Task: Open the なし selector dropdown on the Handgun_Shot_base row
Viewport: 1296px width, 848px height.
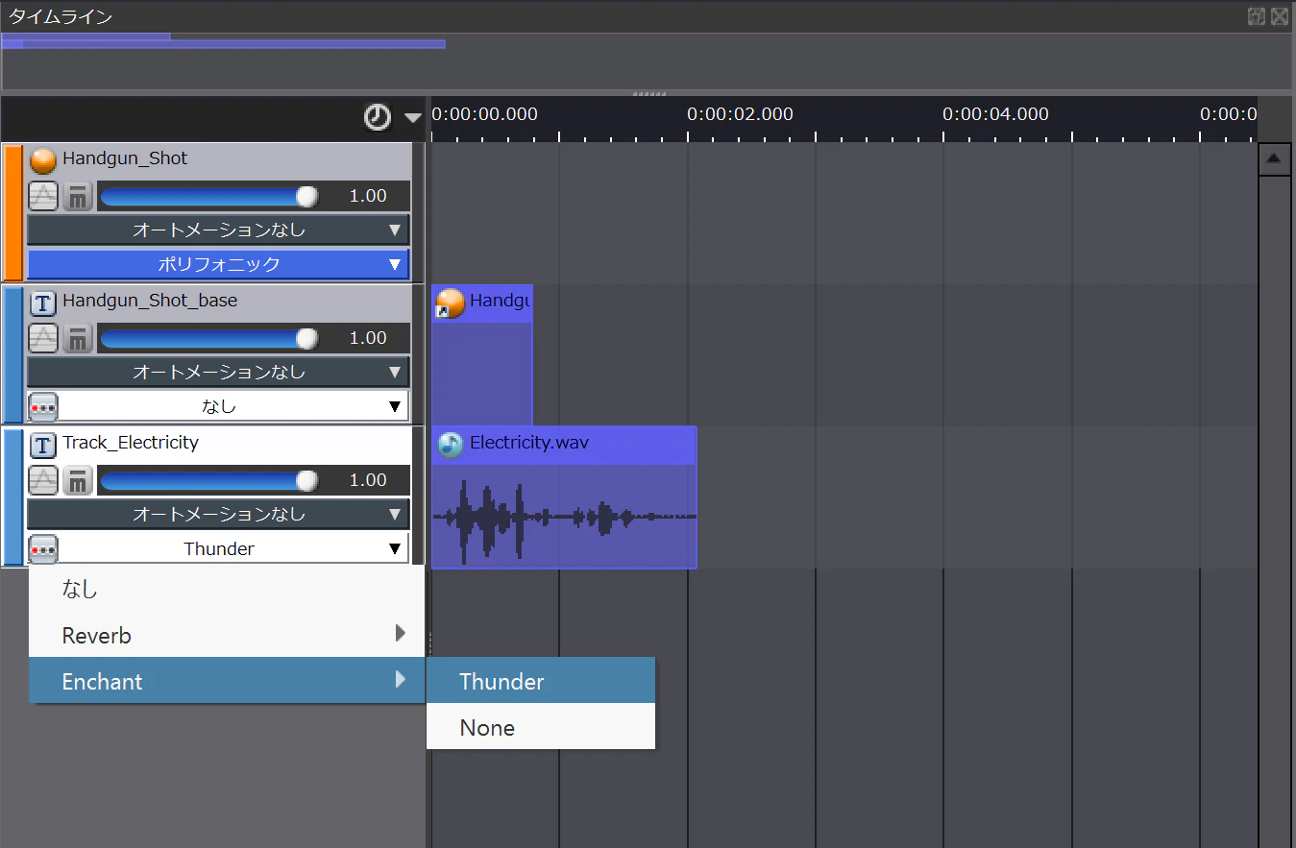Action: point(234,406)
